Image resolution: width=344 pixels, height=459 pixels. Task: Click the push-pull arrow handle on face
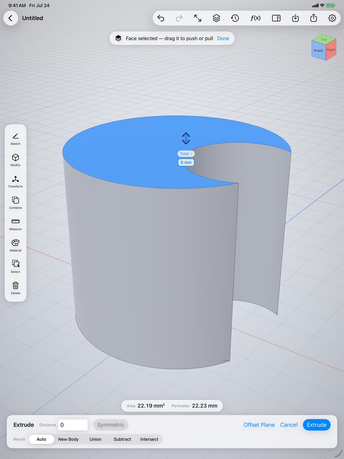click(186, 138)
